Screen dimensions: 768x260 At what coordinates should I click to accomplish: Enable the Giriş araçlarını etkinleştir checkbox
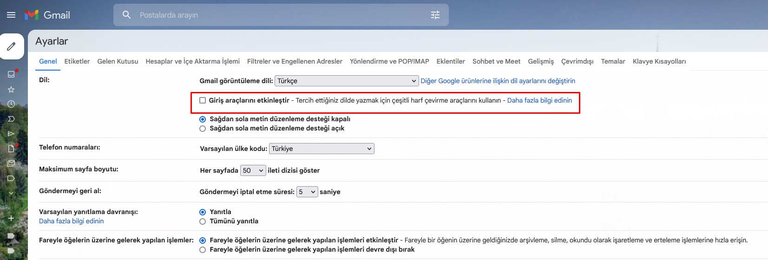pos(203,100)
